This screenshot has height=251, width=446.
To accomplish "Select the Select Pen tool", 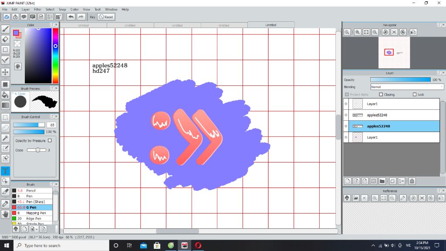I will pos(5,148).
